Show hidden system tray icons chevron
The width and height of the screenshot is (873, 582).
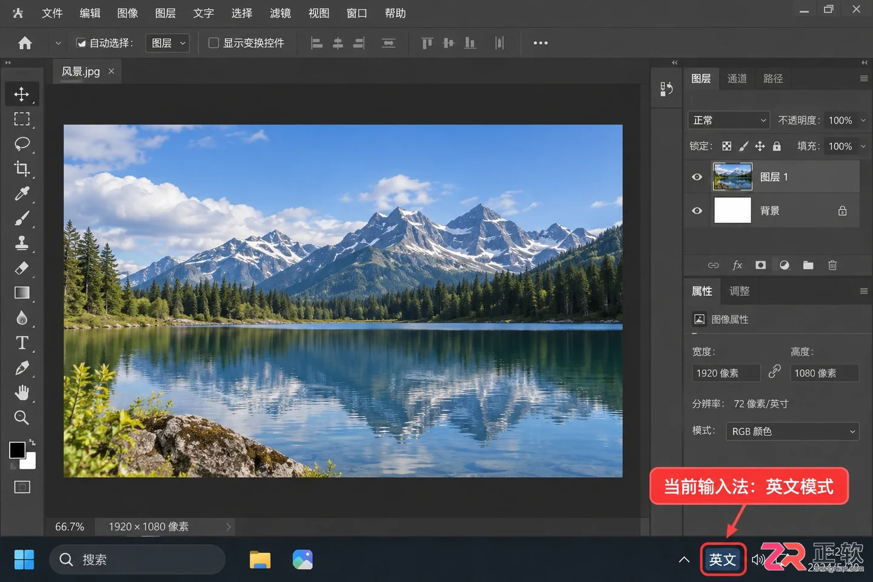(x=684, y=560)
